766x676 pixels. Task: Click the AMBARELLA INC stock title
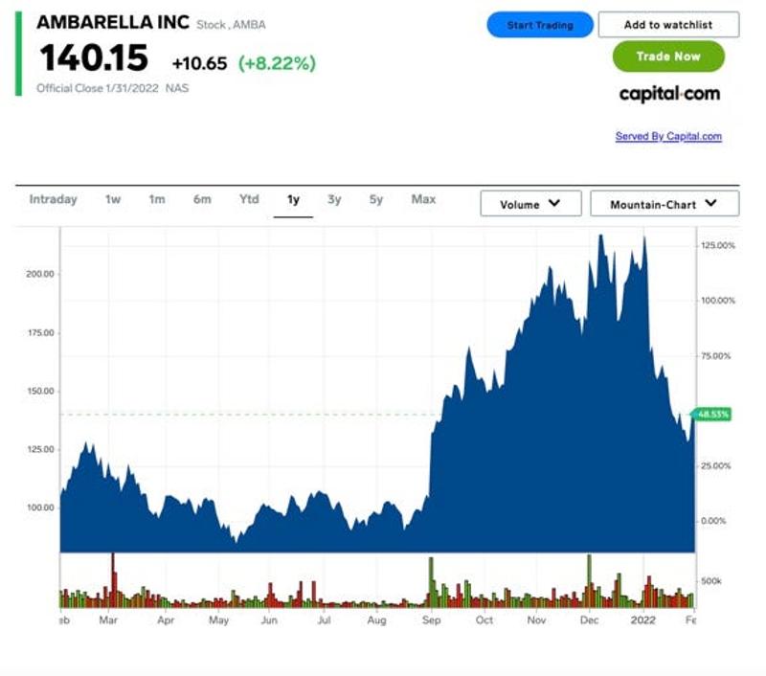click(113, 22)
